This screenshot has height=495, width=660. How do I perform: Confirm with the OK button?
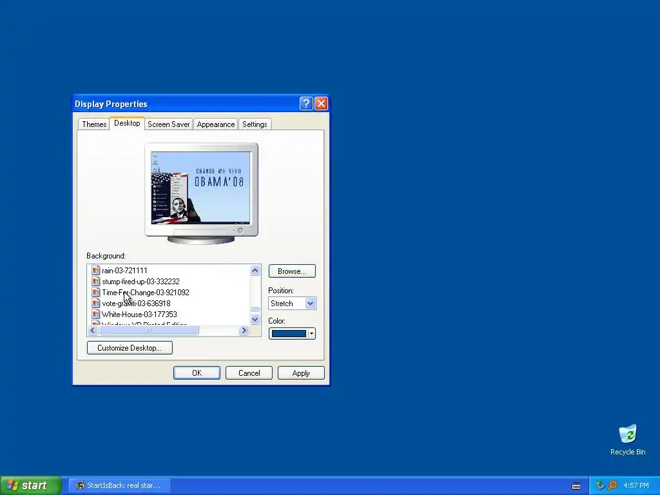[x=197, y=373]
